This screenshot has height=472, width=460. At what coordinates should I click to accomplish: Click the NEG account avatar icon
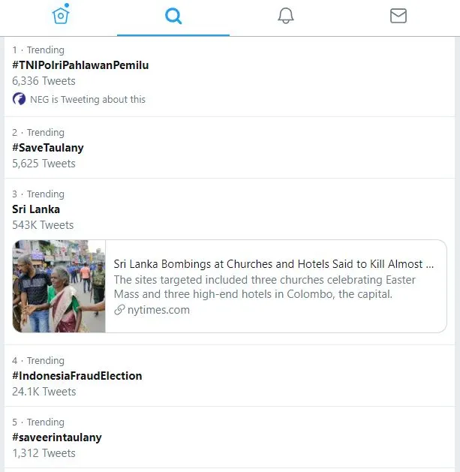pos(19,99)
